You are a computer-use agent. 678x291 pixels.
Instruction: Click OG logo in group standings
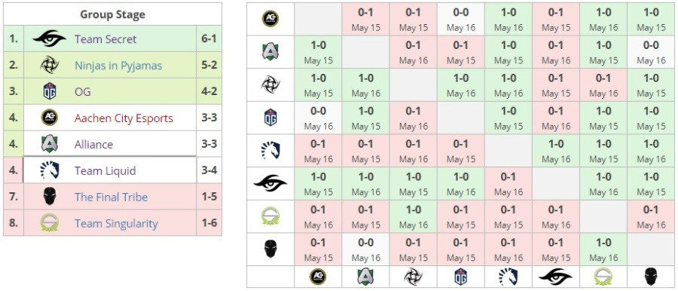pos(50,91)
